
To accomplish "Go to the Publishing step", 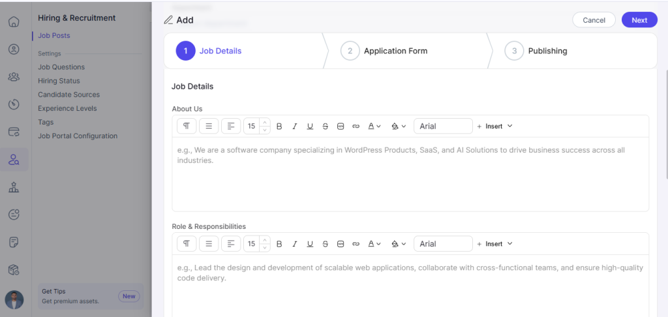I will (547, 51).
